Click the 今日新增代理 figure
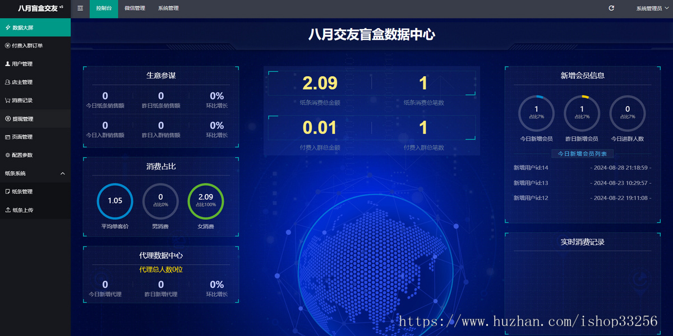Image resolution: width=673 pixels, height=336 pixels. pyautogui.click(x=105, y=284)
